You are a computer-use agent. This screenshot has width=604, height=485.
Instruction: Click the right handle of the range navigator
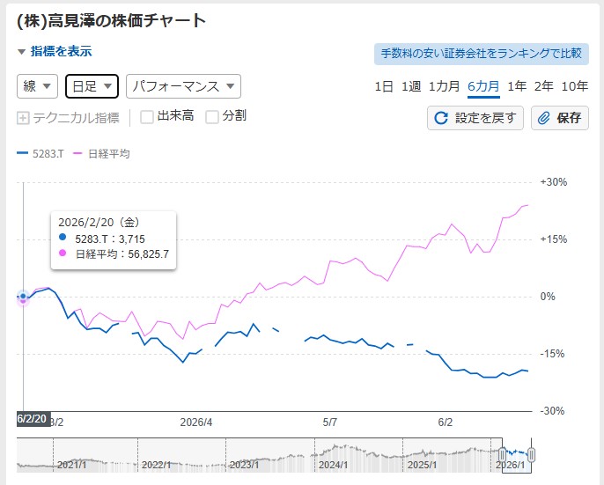pyautogui.click(x=532, y=454)
